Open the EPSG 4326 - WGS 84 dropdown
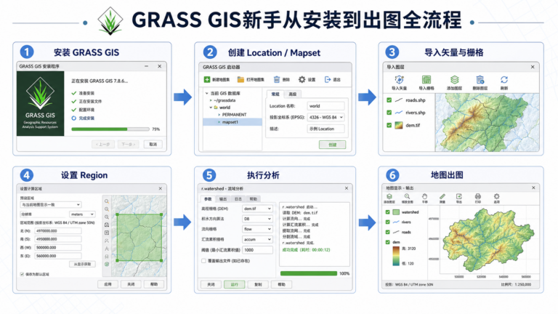 click(326, 117)
